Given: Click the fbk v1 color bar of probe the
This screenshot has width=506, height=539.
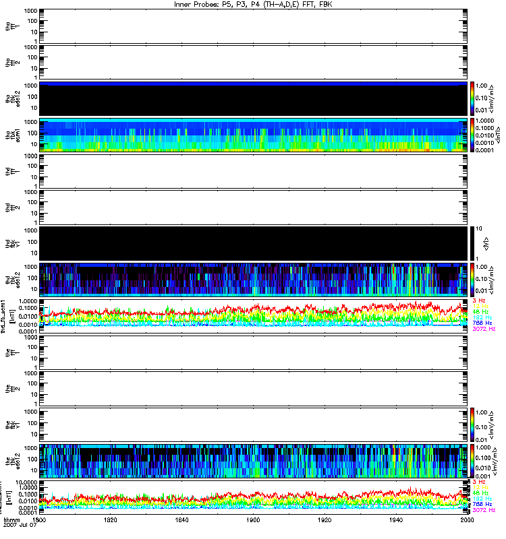Looking at the screenshot, I should (x=472, y=425).
